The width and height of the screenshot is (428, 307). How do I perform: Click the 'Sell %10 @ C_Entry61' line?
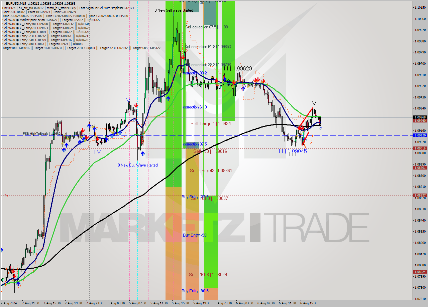(46, 28)
